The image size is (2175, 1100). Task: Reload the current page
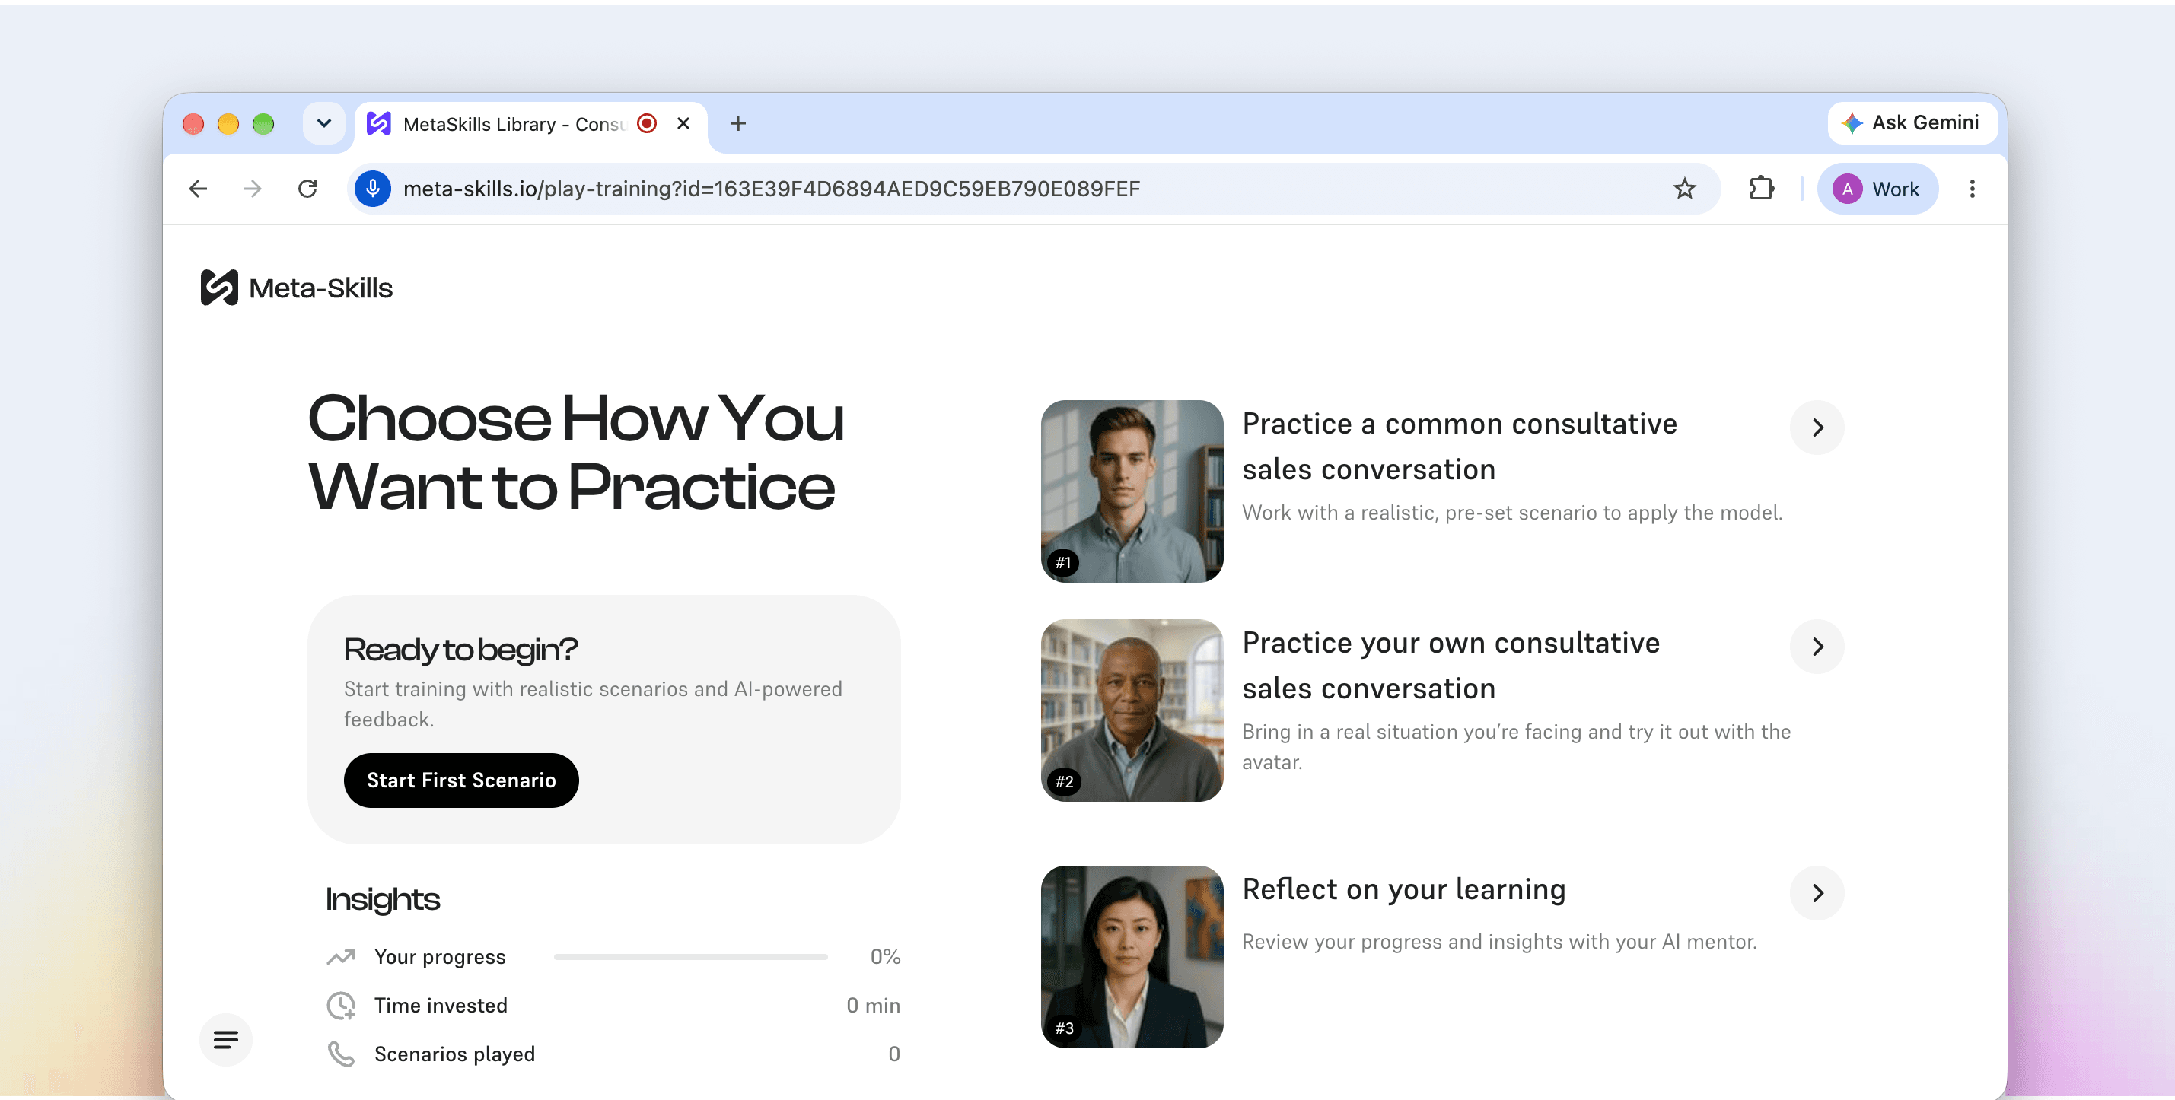click(307, 188)
